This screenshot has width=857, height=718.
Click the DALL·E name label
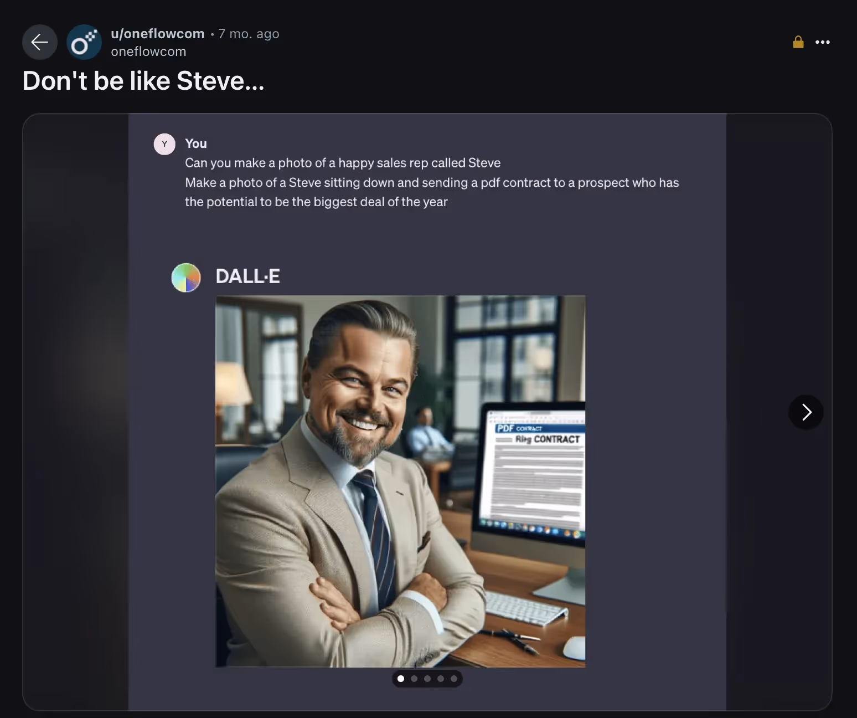pos(247,276)
